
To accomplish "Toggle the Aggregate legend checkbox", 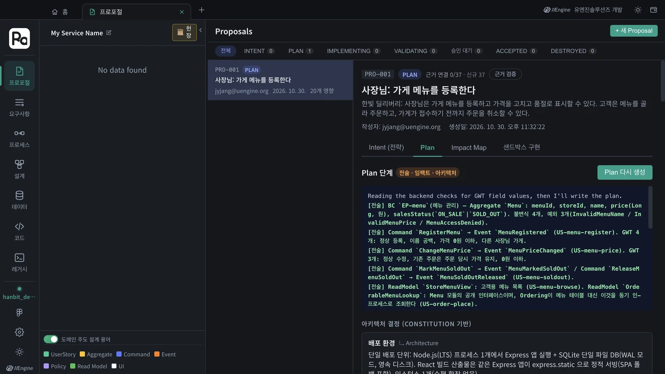I will (x=82, y=354).
